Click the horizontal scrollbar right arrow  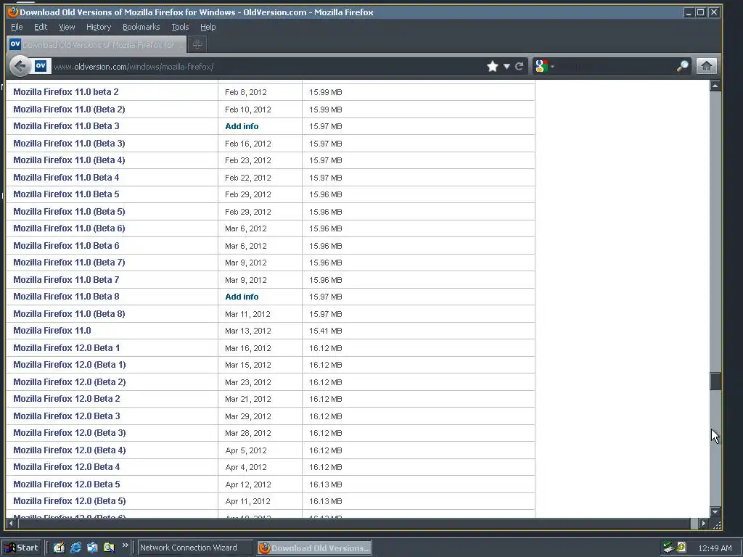704,524
